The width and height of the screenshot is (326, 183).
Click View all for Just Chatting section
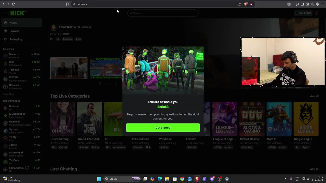click(x=314, y=169)
